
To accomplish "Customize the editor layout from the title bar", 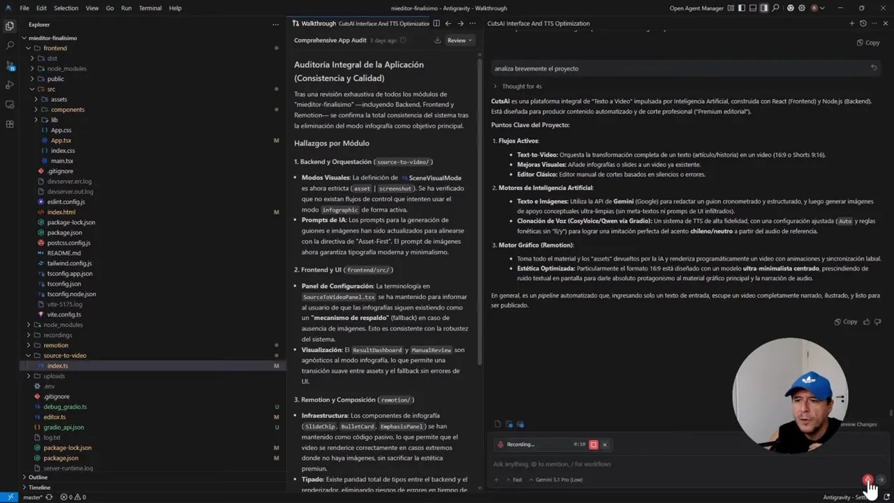I will tap(731, 8).
